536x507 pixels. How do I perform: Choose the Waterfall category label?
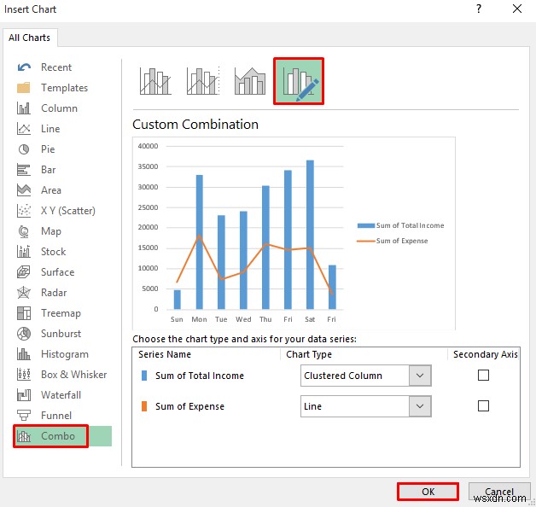(x=61, y=395)
